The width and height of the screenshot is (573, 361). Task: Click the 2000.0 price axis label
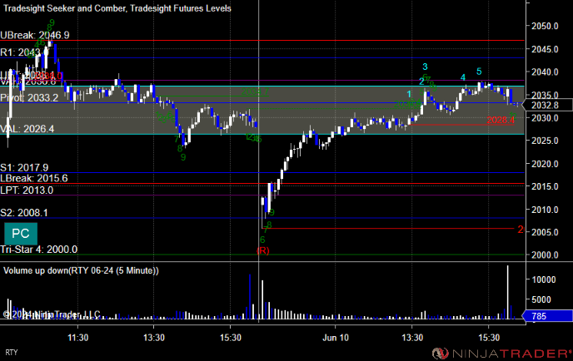tap(545, 255)
